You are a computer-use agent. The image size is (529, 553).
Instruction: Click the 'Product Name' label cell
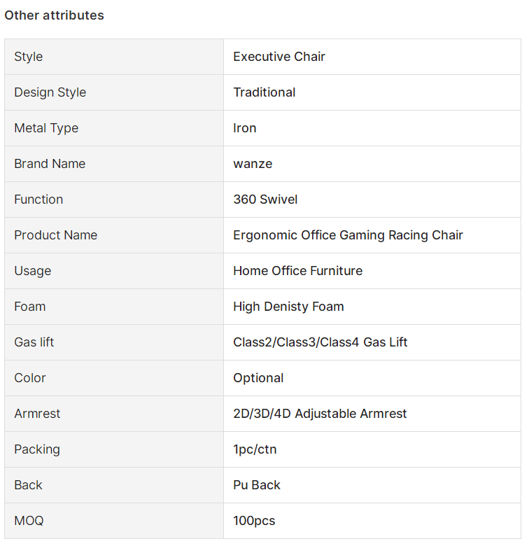point(114,235)
